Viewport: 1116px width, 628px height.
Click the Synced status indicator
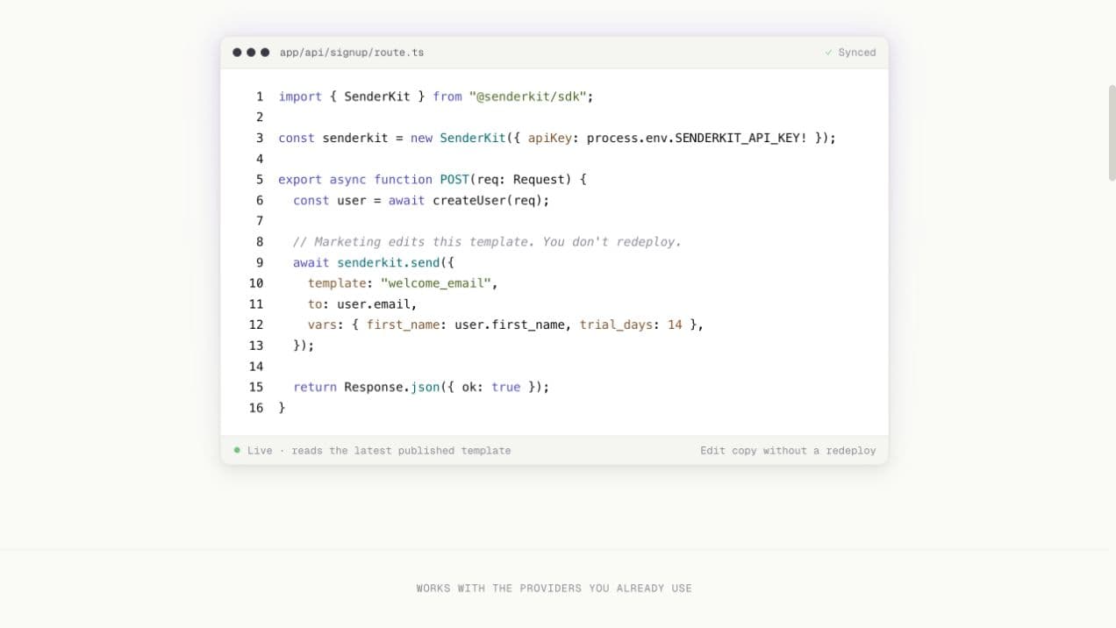850,53
